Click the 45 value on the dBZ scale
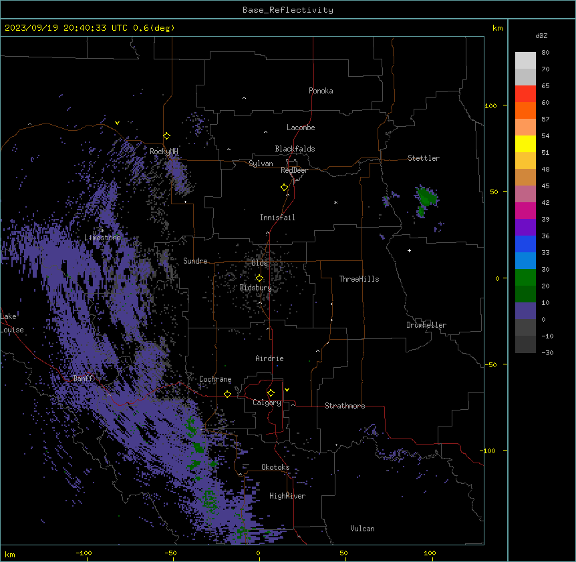Image resolution: width=576 pixels, height=562 pixels. [545, 186]
